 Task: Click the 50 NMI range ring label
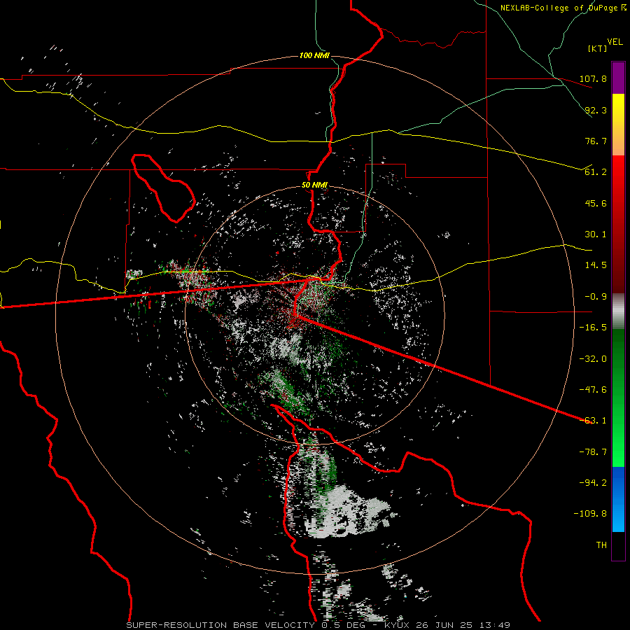[x=314, y=185]
